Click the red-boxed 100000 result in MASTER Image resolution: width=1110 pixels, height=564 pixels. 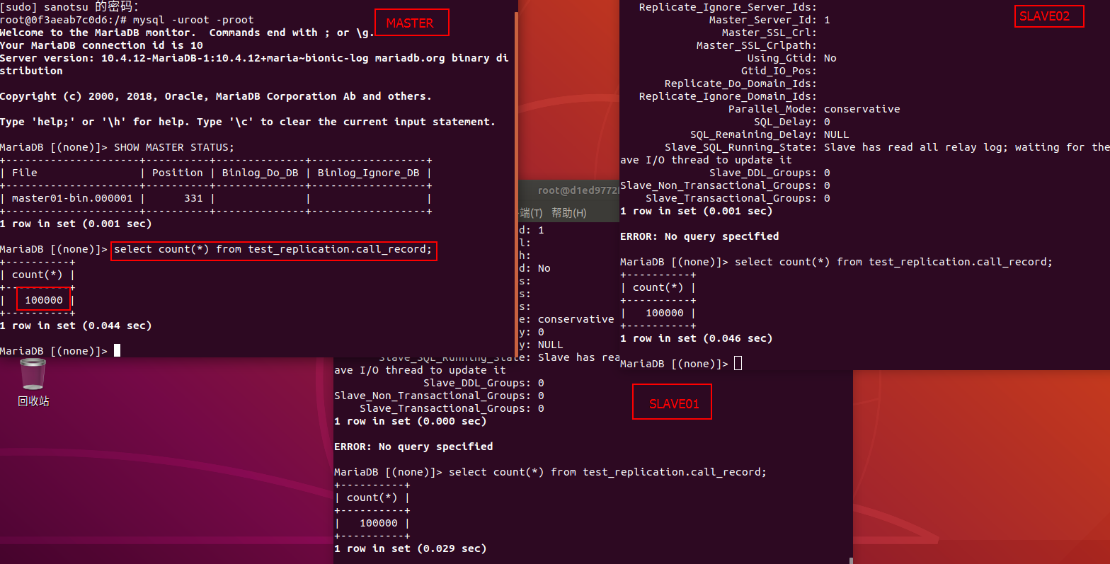pos(44,300)
